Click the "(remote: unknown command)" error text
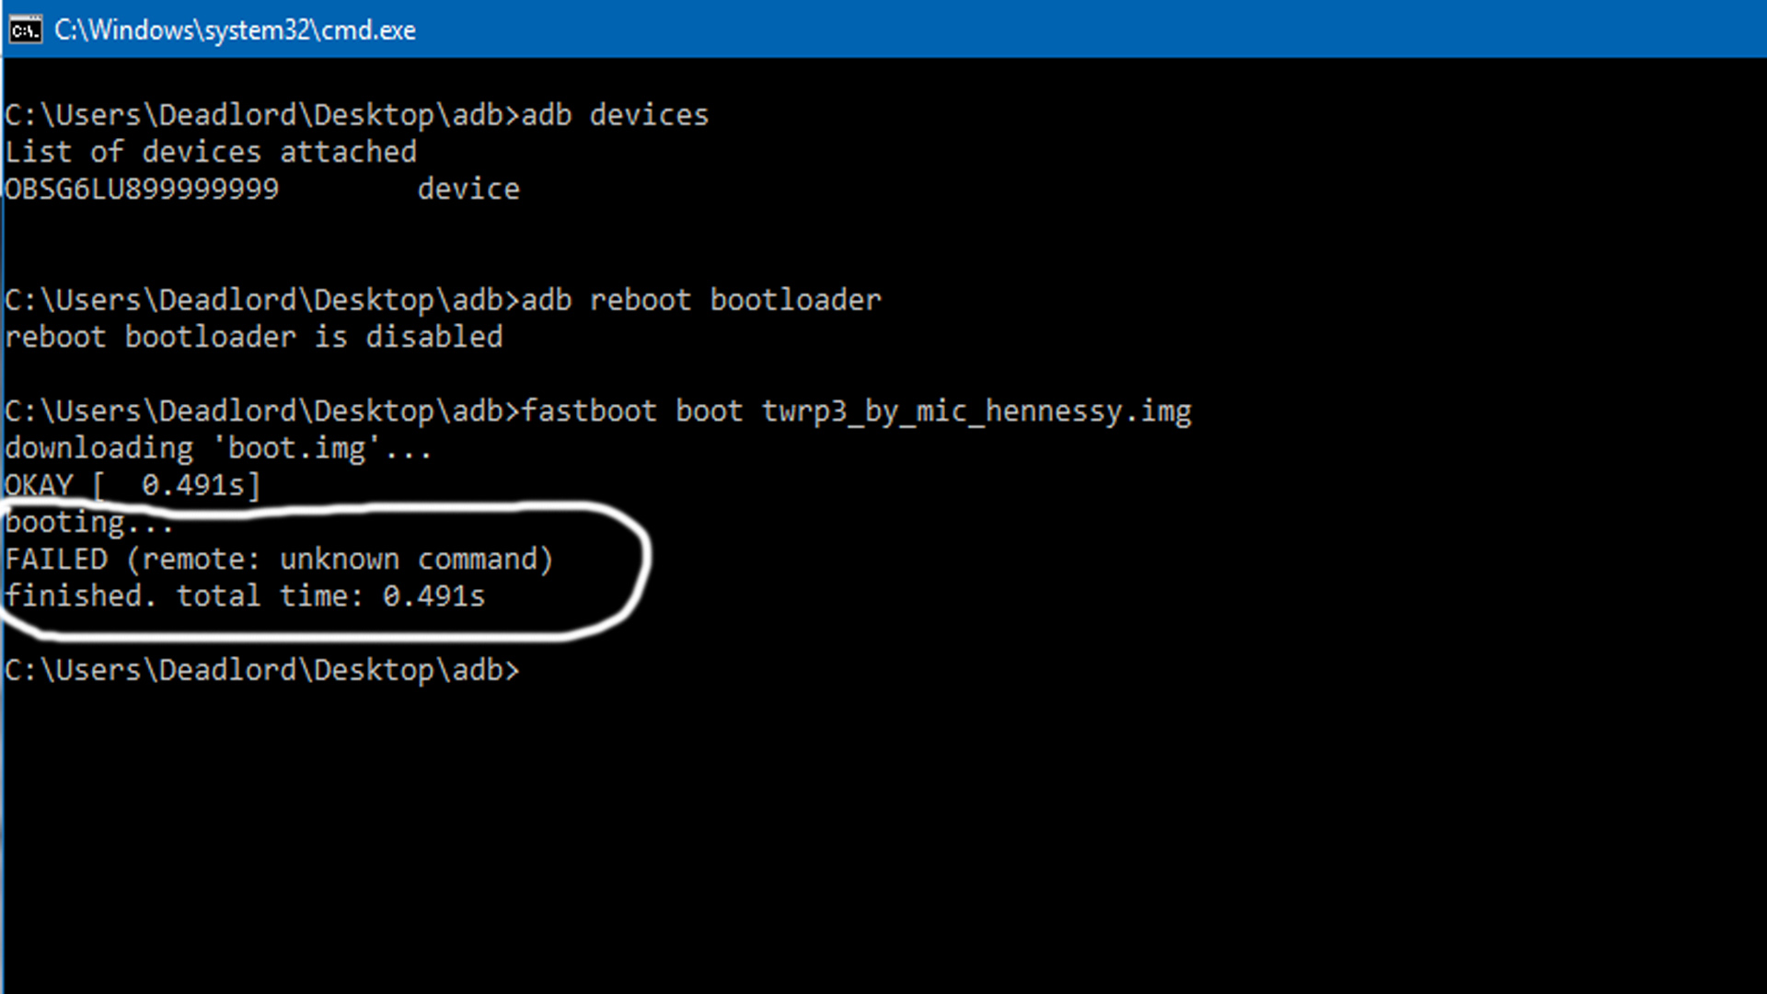Image resolution: width=1767 pixels, height=994 pixels. click(x=340, y=560)
